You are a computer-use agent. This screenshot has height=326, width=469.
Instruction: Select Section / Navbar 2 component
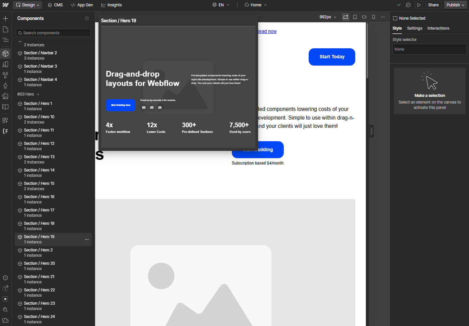point(53,56)
